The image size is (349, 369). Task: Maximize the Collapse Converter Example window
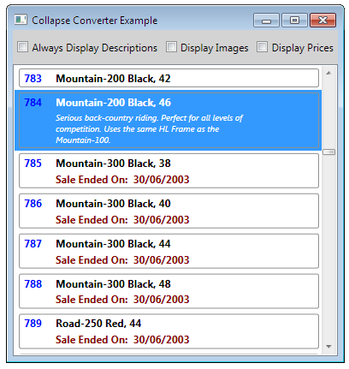click(294, 21)
